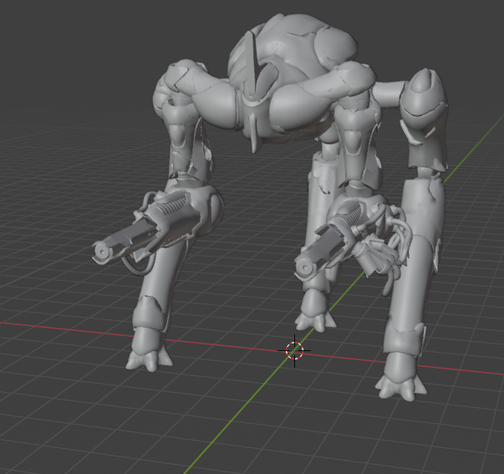This screenshot has width=504, height=474.
Task: Click the 3D cursor at the world origin
Action: (x=294, y=350)
